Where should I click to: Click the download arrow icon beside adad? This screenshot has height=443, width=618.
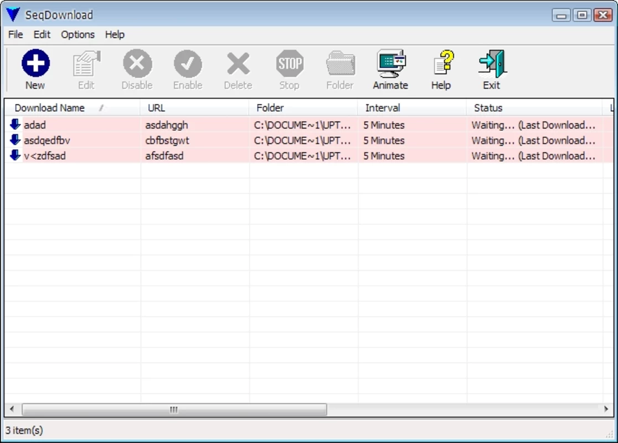tap(15, 124)
